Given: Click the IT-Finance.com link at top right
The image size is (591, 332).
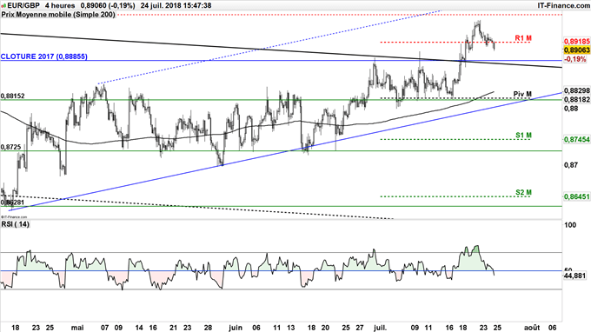Looking at the screenshot, I should [563, 5].
